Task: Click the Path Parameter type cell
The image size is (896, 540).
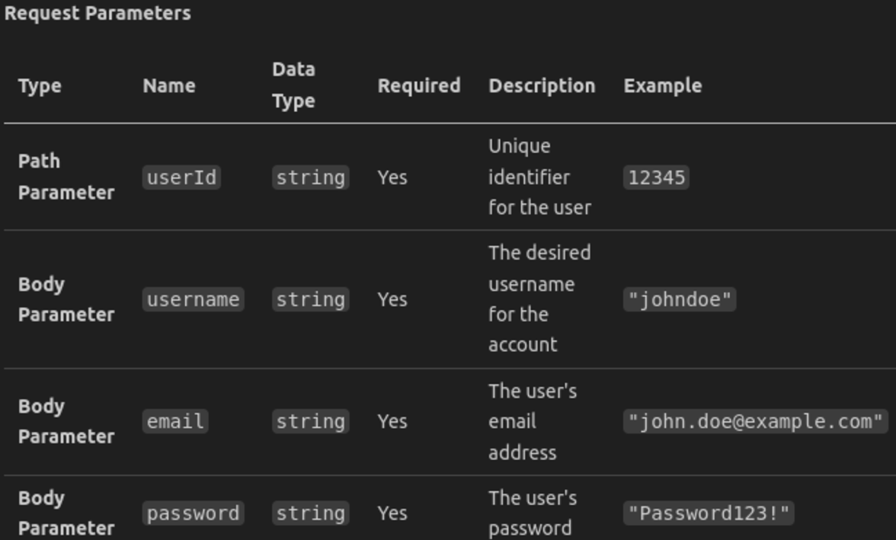Action: click(66, 177)
